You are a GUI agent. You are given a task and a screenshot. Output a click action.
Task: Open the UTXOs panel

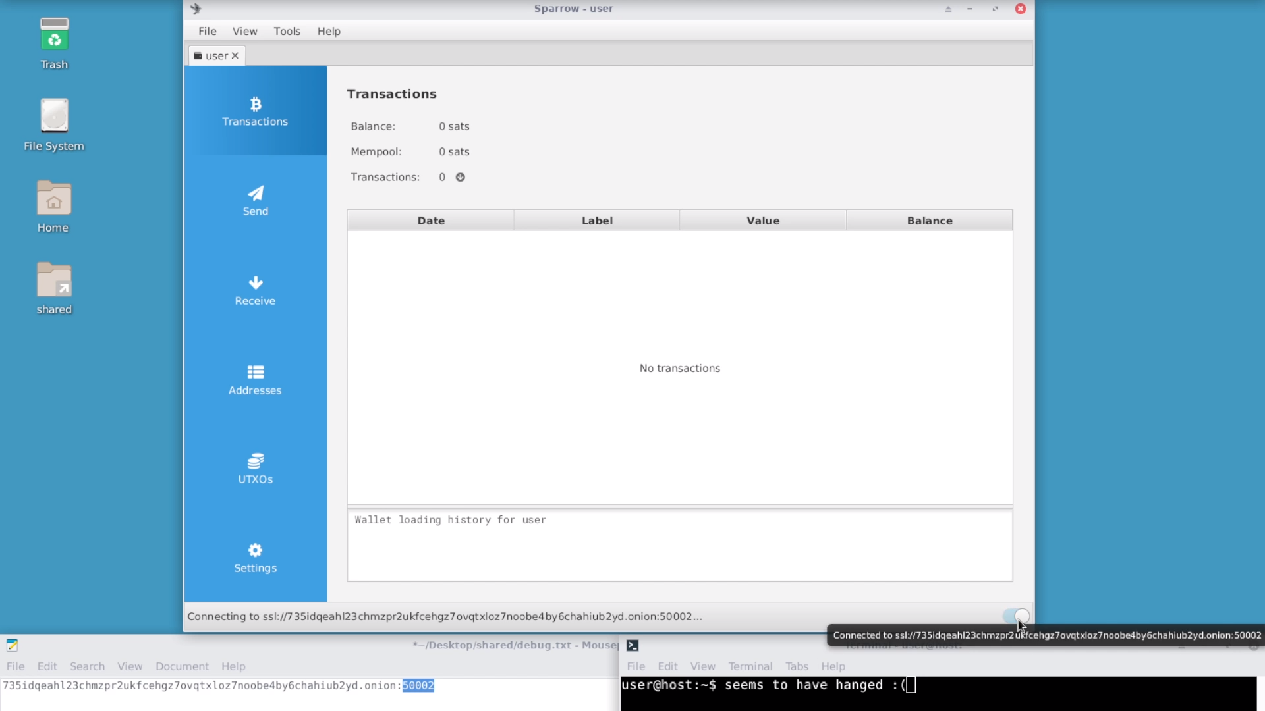(x=255, y=469)
